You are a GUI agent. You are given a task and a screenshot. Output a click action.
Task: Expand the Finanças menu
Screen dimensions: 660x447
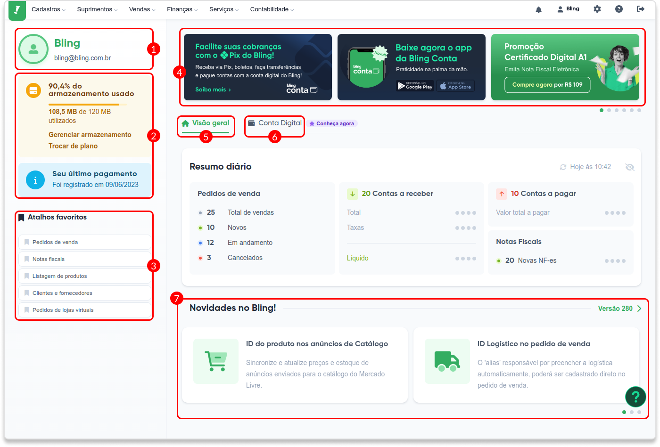click(182, 9)
